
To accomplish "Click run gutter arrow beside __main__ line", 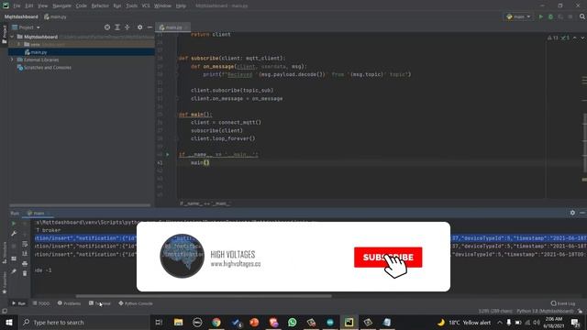I will [168, 154].
